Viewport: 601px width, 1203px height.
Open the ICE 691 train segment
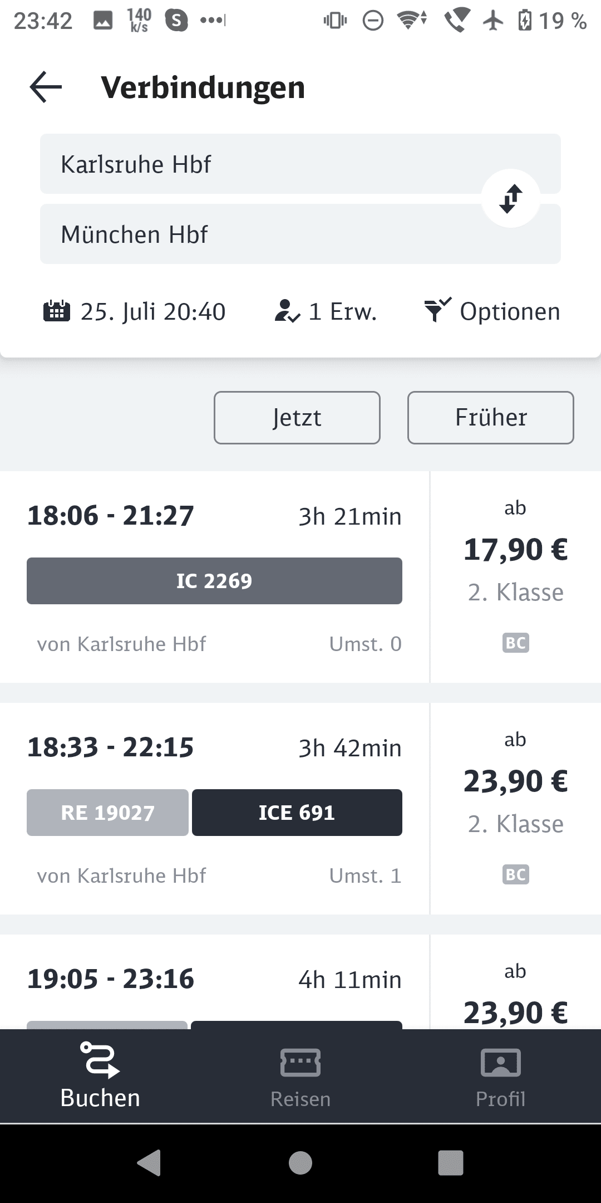[297, 813]
